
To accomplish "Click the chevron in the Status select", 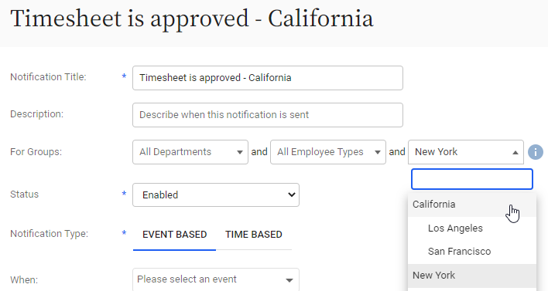I will click(292, 195).
